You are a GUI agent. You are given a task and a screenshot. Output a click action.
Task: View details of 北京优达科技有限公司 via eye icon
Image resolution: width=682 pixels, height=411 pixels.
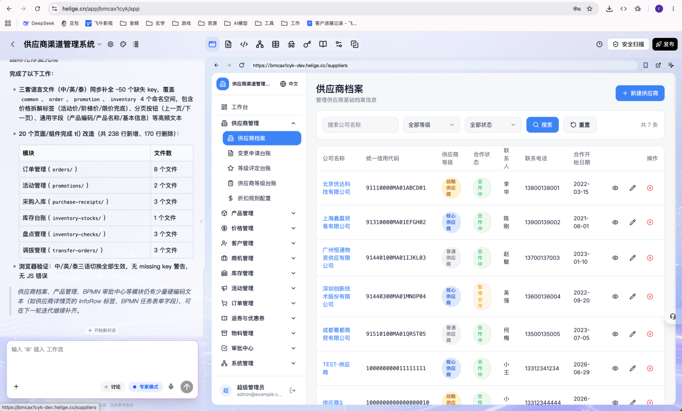[x=615, y=188]
